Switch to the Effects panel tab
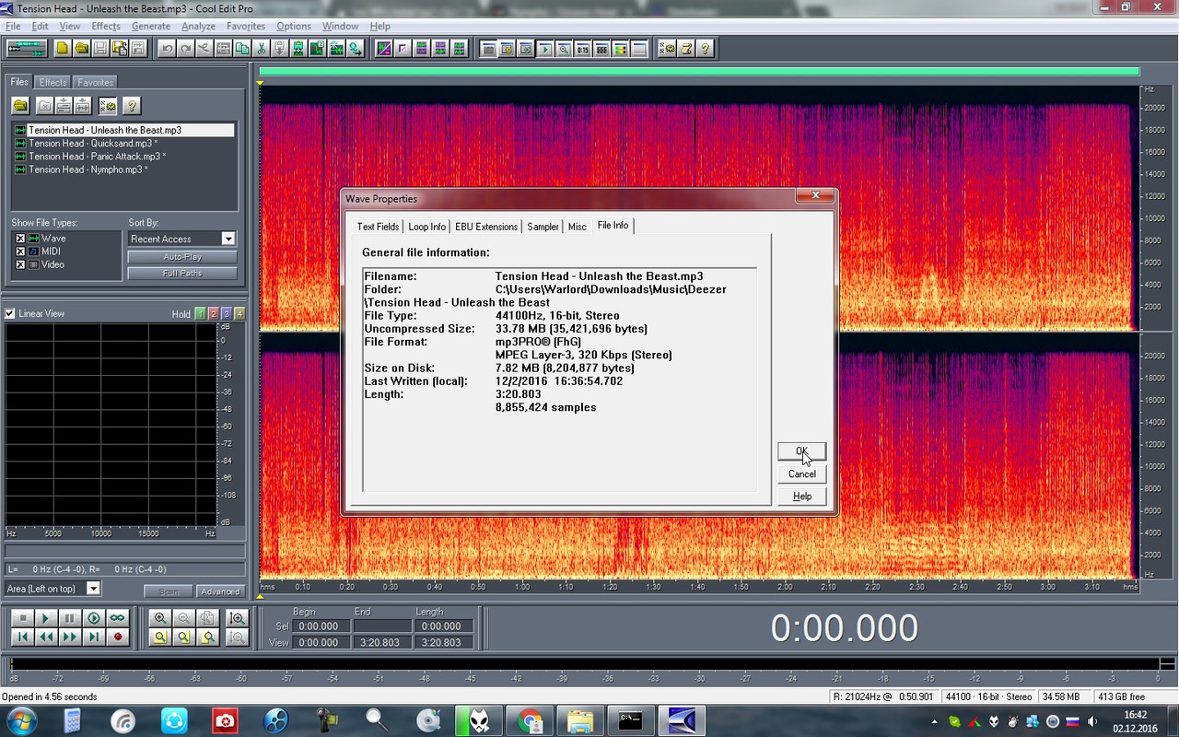The width and height of the screenshot is (1179, 737). coord(53,82)
